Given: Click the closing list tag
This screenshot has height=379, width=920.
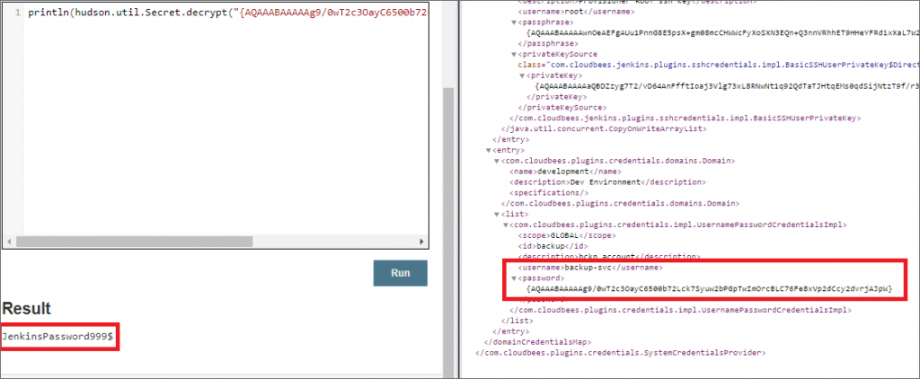Looking at the screenshot, I should point(517,321).
